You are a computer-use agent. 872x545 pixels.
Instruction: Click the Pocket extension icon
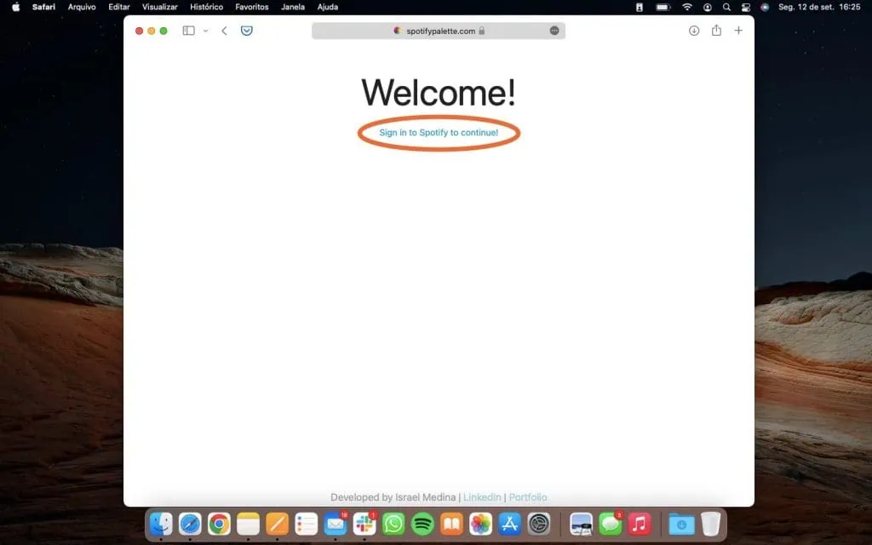[x=247, y=31]
